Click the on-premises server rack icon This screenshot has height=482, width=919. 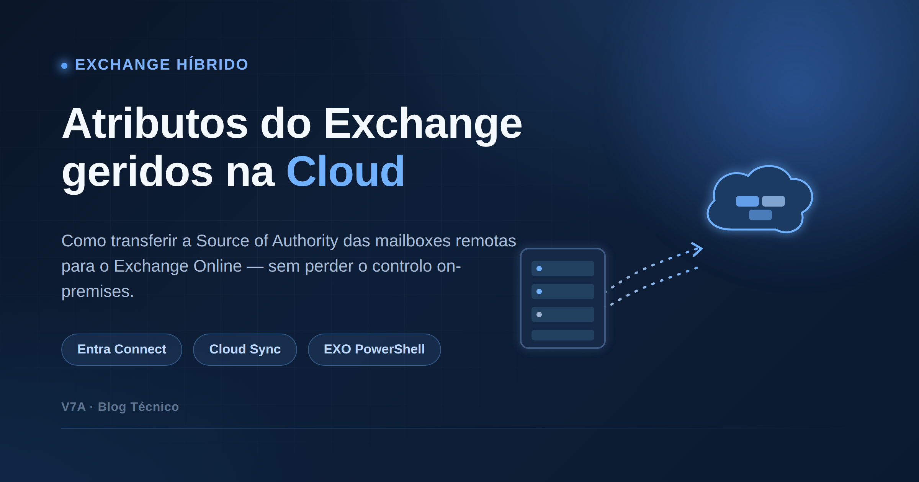(x=563, y=298)
